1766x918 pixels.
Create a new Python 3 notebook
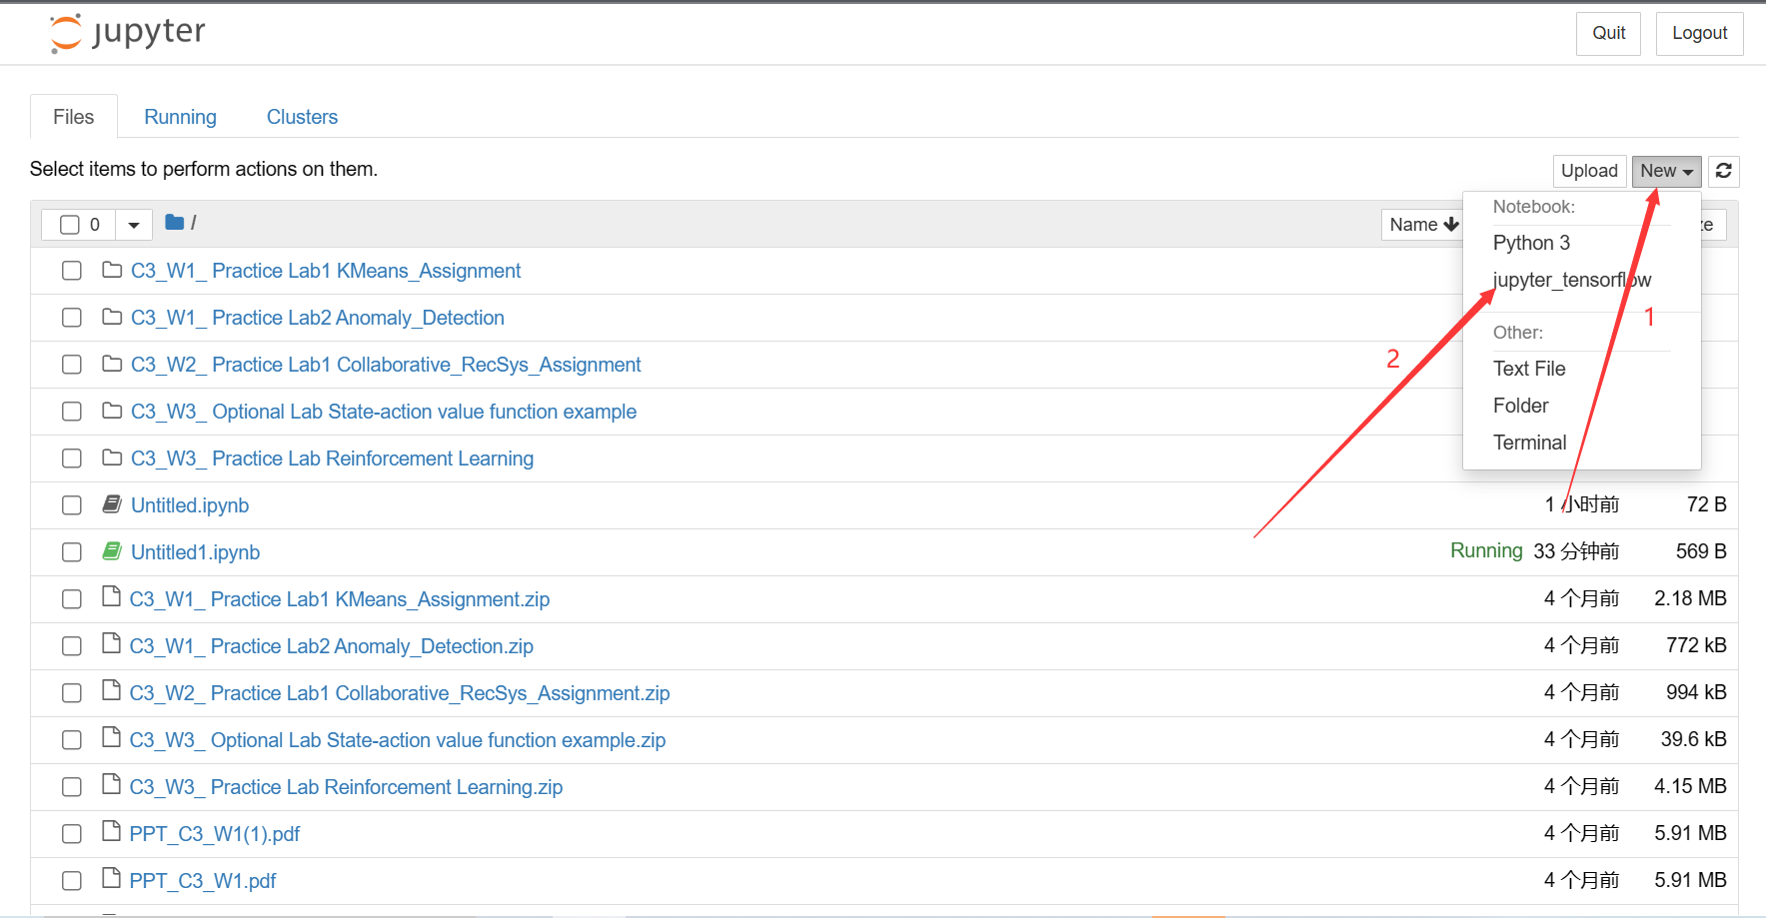(x=1531, y=243)
